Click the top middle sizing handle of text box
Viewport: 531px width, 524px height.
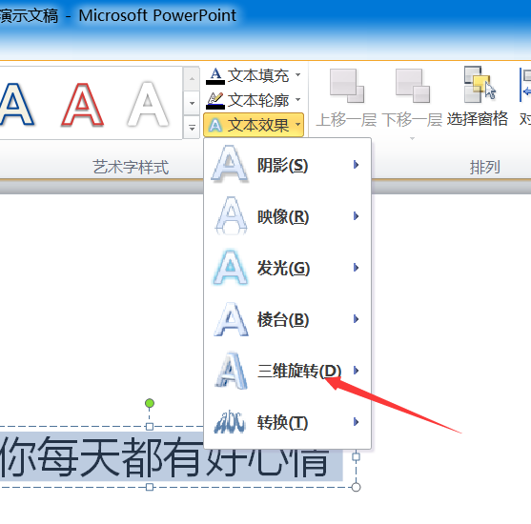150,427
